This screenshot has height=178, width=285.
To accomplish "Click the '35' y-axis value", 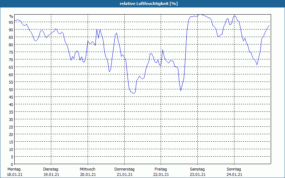I will 11,112.
